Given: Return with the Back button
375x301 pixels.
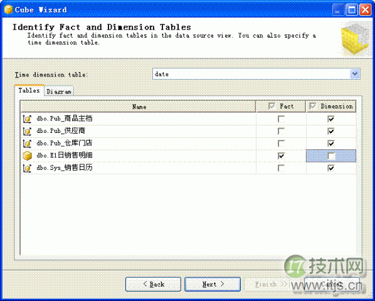Looking at the screenshot, I should pyautogui.click(x=153, y=284).
